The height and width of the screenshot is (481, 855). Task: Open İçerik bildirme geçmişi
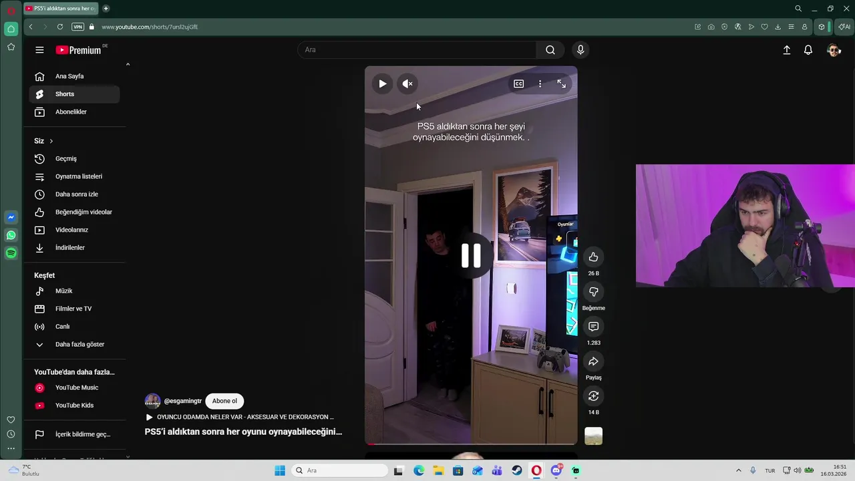75,434
